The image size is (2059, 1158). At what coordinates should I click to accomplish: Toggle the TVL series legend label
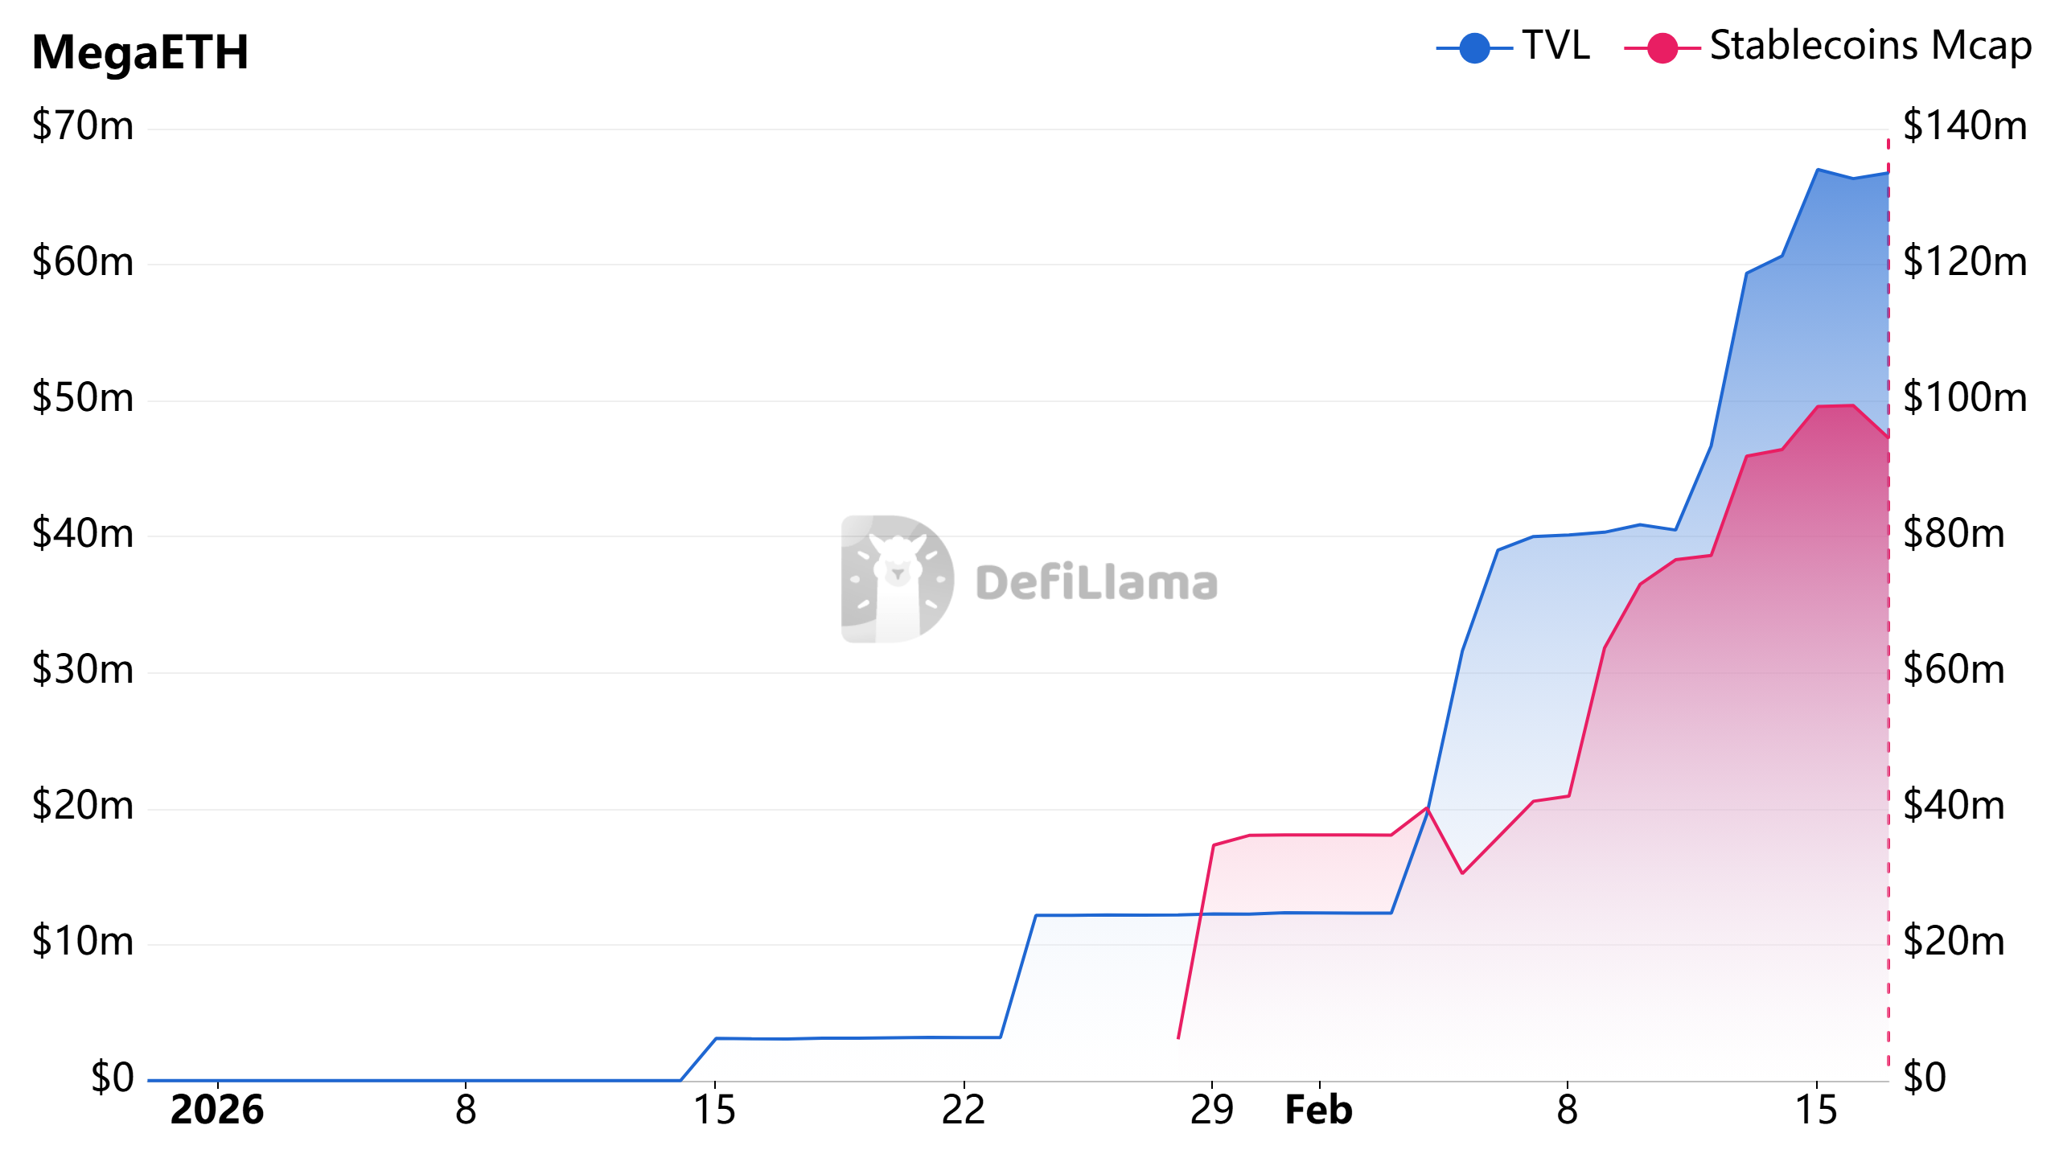pos(1556,46)
